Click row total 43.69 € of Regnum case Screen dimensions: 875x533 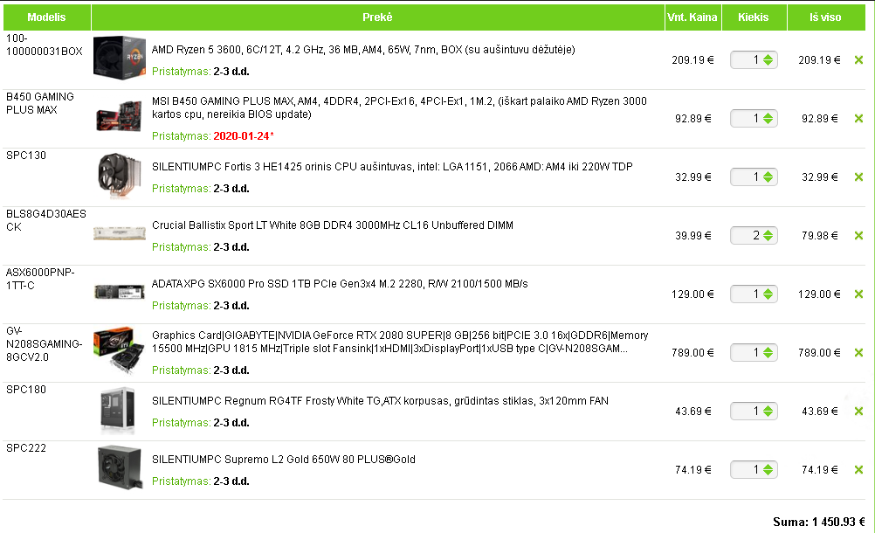pos(820,412)
